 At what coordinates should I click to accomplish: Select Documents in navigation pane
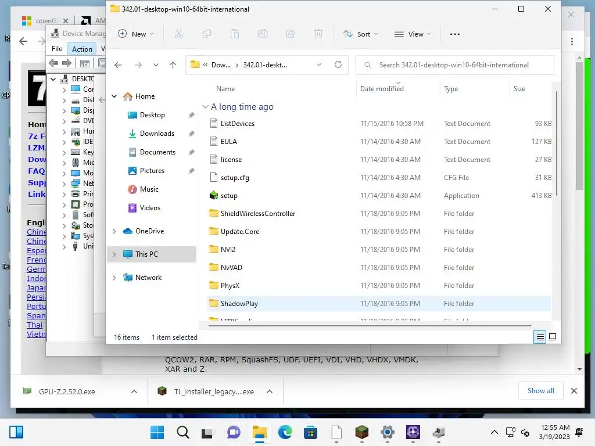[157, 152]
